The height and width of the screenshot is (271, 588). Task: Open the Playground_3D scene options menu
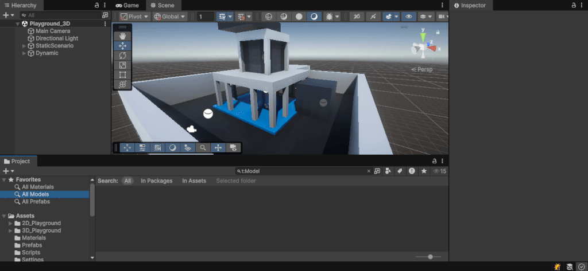tap(105, 23)
